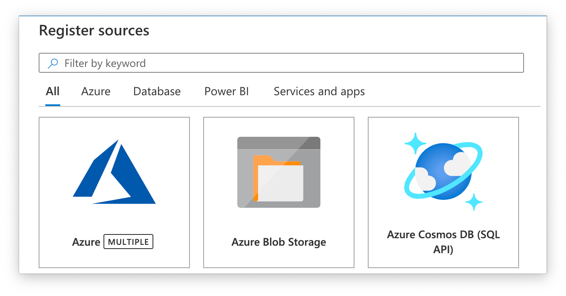Select the Power BI tab
This screenshot has width=566, height=296.
pos(226,91)
